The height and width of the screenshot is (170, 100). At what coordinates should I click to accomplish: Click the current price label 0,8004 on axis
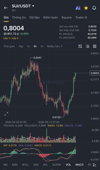coord(95,73)
